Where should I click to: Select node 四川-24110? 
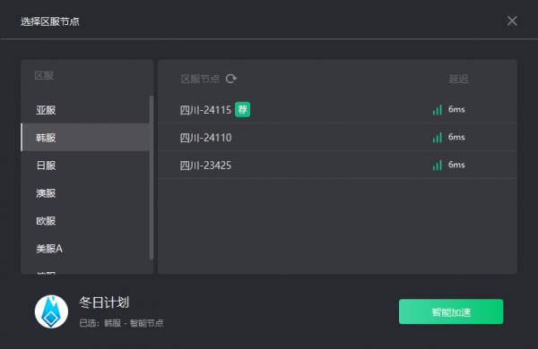tap(337, 137)
